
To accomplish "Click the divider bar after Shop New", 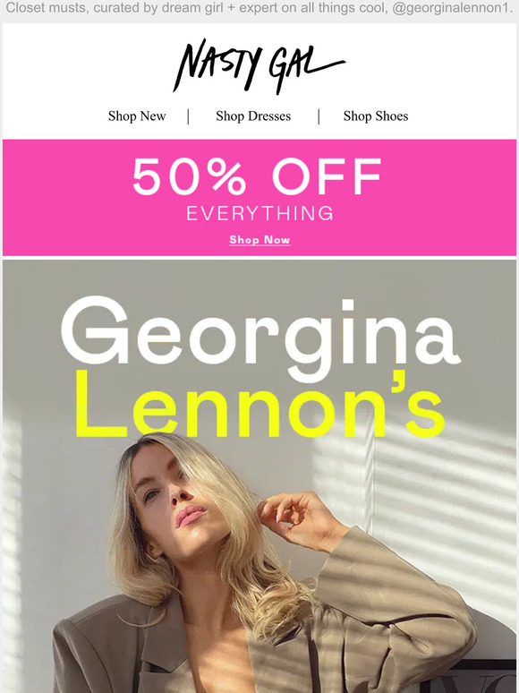I will (x=189, y=116).
